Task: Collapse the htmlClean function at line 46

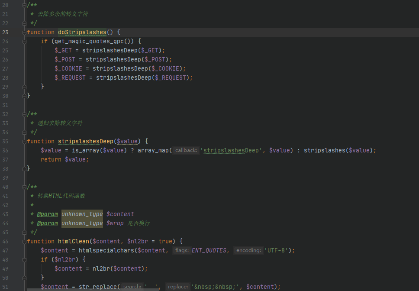Action: click(24, 241)
